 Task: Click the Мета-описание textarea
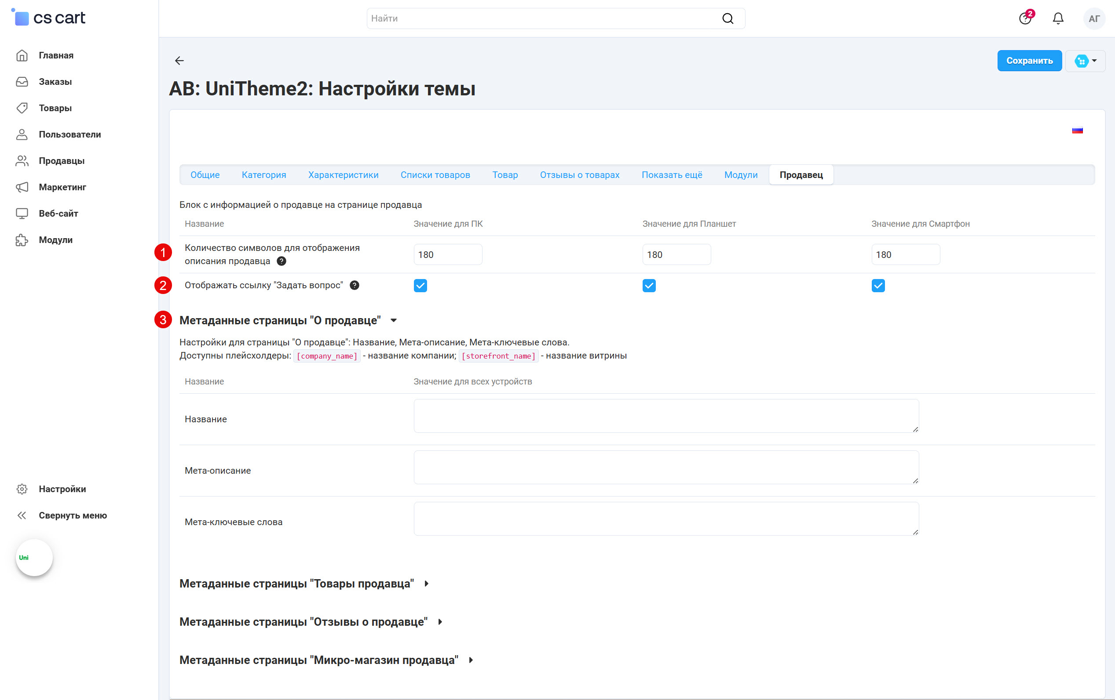[666, 467]
